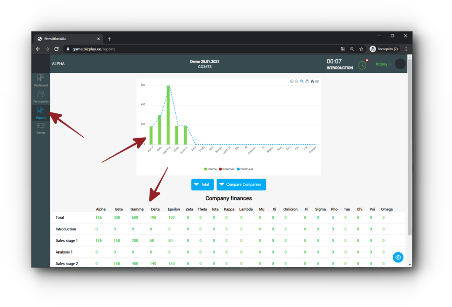
Task: Select the chart magnifier selection zoom tool
Action: pos(302,81)
